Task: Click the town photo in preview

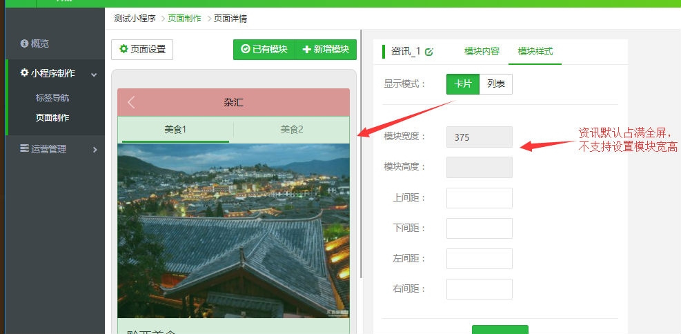Action: (x=233, y=230)
